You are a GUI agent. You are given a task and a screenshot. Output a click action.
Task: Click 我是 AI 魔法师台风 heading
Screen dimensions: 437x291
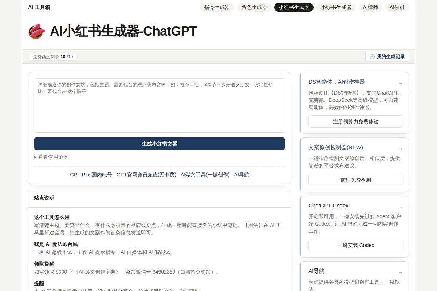click(x=56, y=244)
